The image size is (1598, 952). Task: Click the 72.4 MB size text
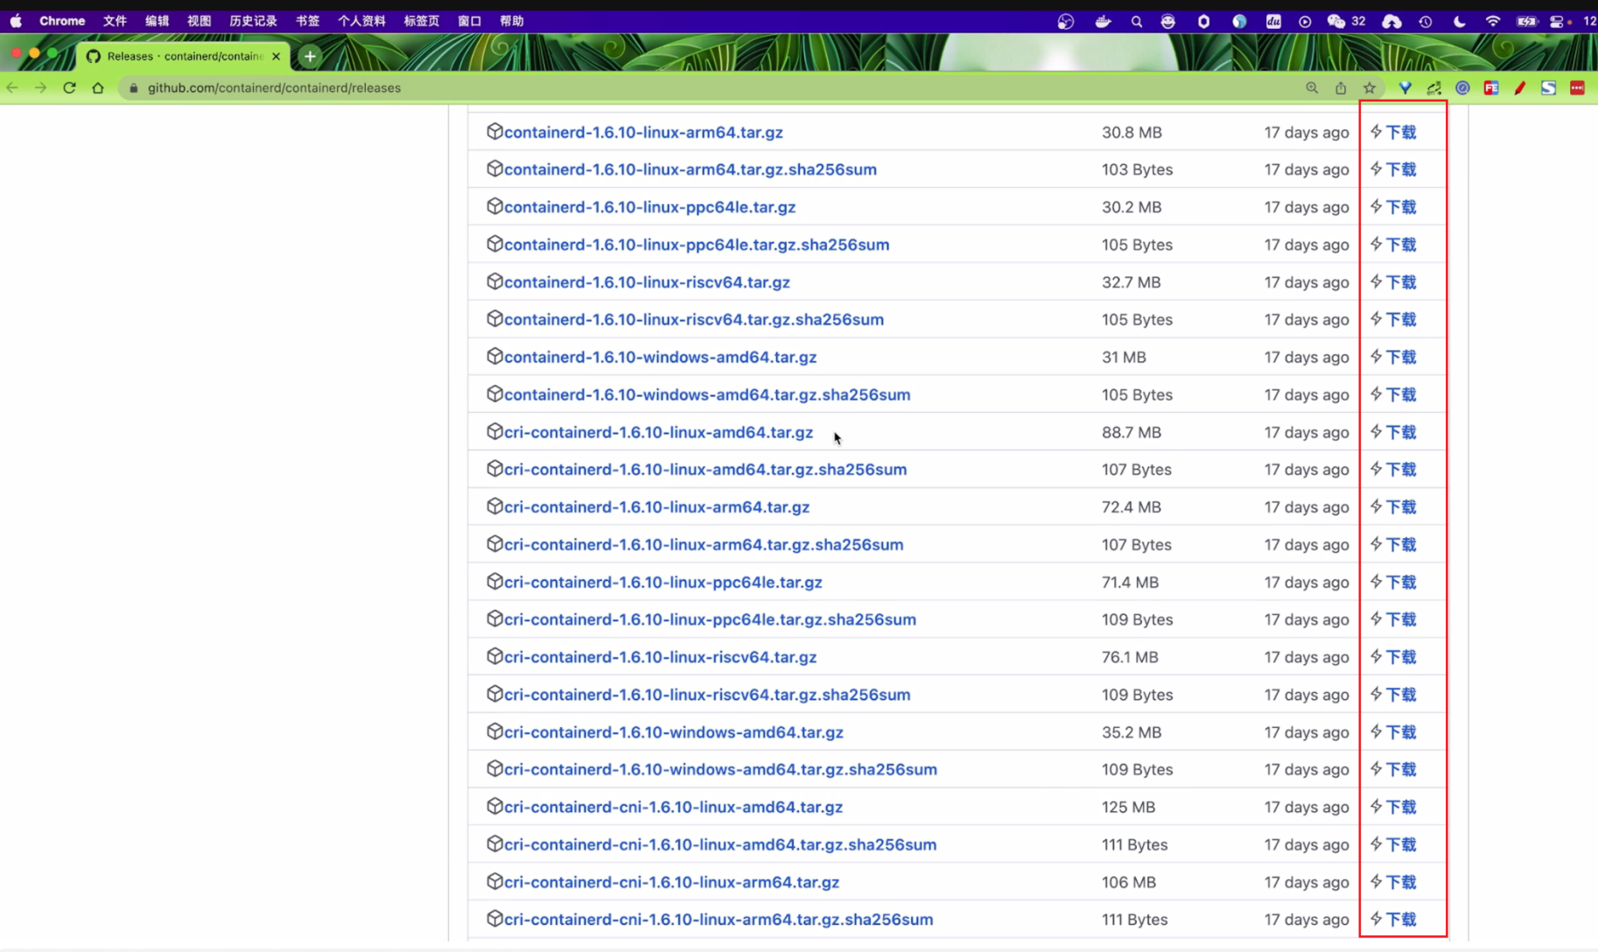(x=1131, y=507)
